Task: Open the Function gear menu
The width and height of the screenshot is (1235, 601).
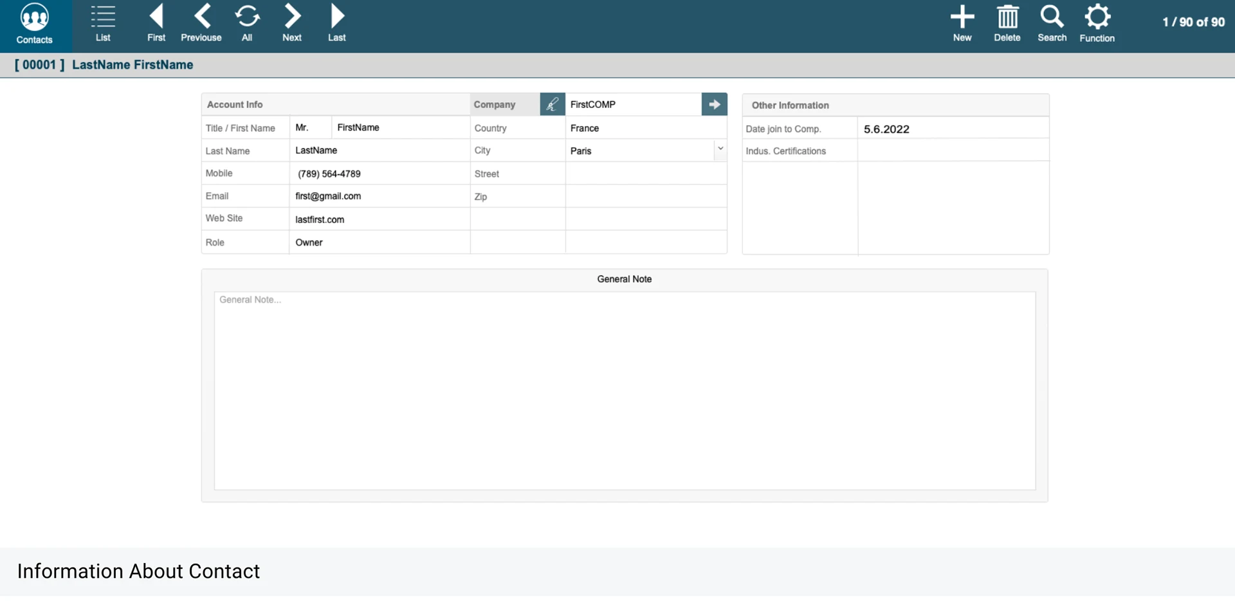Action: coord(1097,24)
